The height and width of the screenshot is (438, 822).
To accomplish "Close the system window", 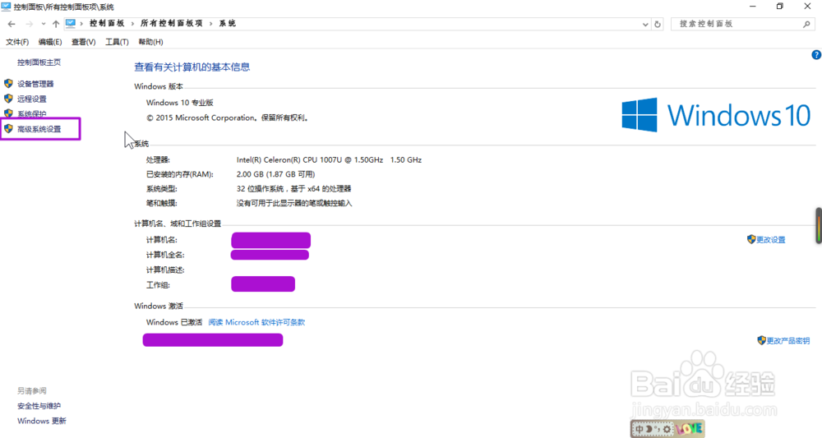I will 807,7.
